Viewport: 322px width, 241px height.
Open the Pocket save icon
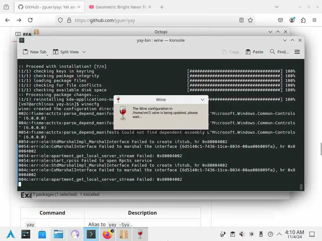(x=280, y=20)
